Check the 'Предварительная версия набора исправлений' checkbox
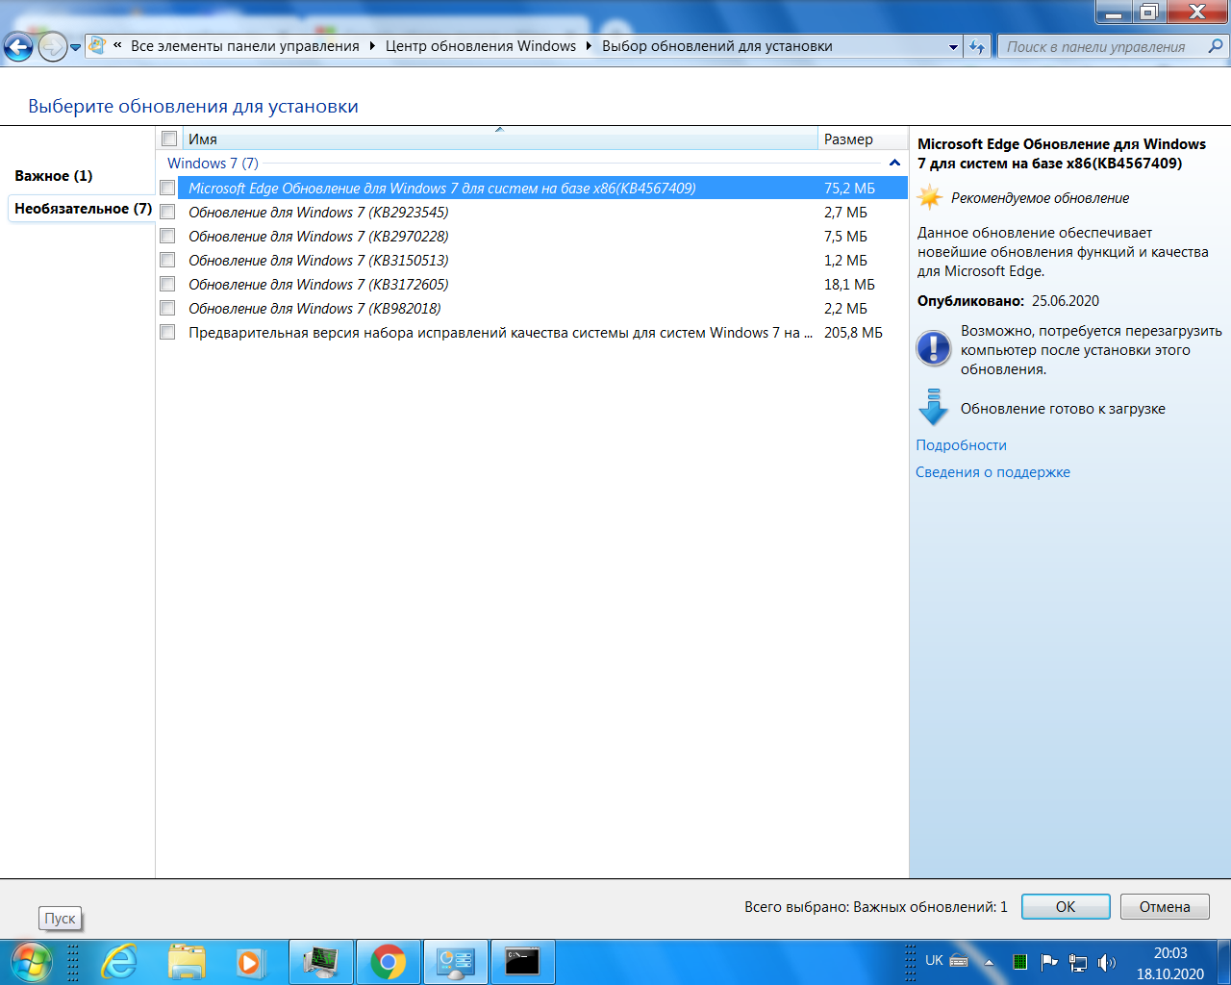This screenshot has width=1231, height=985. pyautogui.click(x=167, y=333)
